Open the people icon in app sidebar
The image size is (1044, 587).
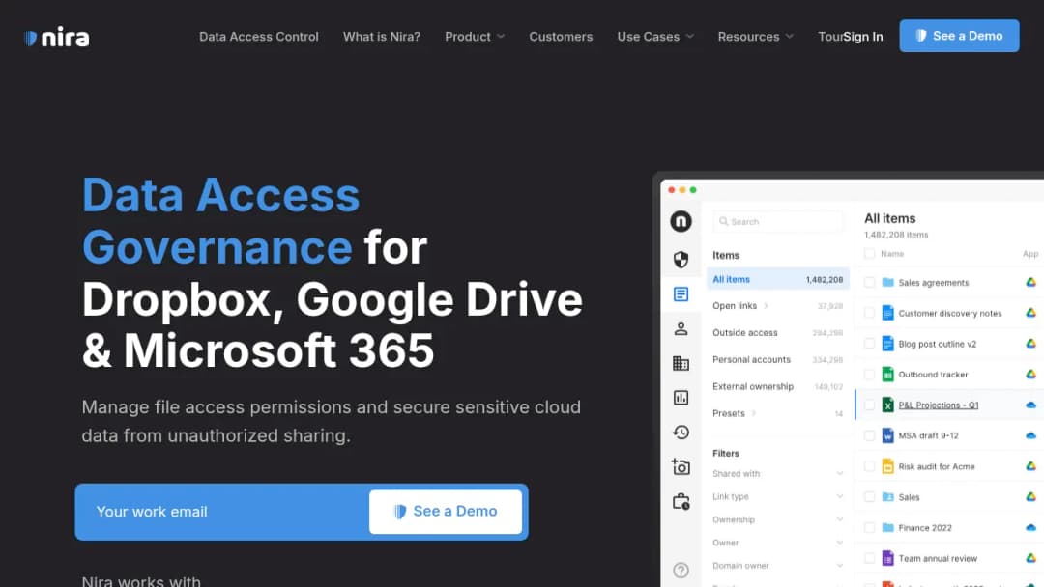tap(681, 328)
